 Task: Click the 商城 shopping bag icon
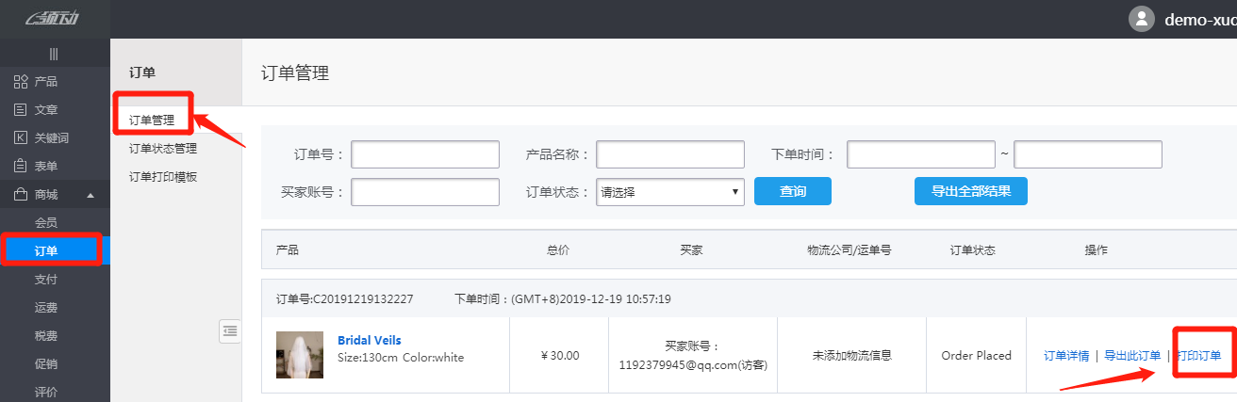tap(21, 194)
